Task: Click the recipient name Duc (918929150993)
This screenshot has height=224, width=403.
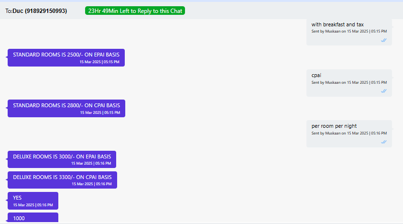Action: tap(40, 11)
